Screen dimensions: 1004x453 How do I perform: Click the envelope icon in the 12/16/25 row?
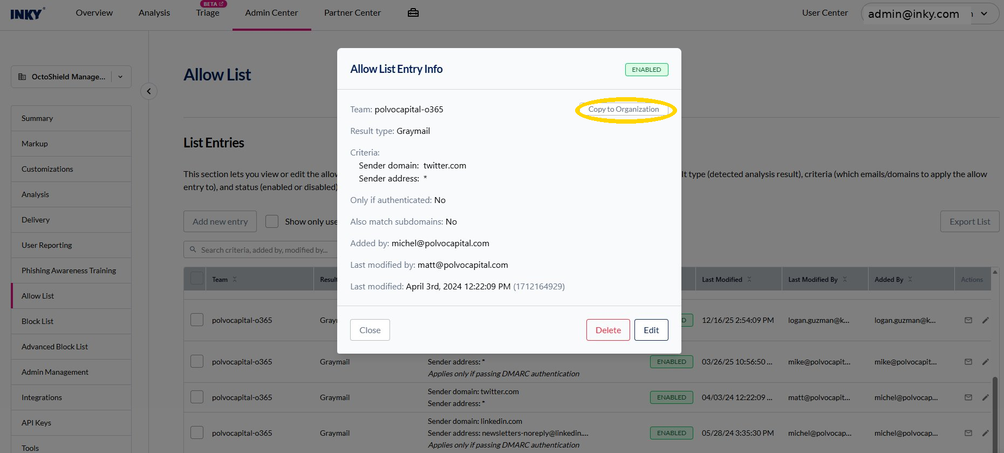coord(968,320)
